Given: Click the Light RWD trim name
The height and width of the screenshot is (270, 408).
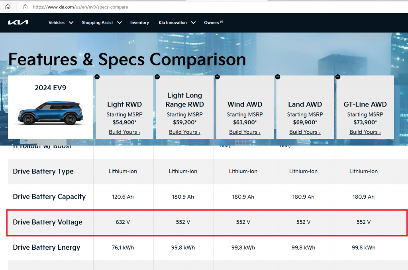Looking at the screenshot, I should 124,104.
